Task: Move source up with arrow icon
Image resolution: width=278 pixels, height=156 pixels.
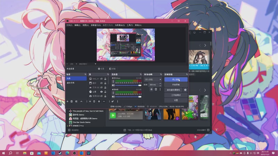Action: pyautogui.click(x=104, y=102)
